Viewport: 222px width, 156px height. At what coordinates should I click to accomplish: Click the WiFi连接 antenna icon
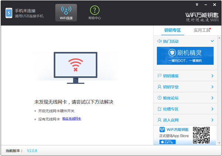(x=66, y=10)
